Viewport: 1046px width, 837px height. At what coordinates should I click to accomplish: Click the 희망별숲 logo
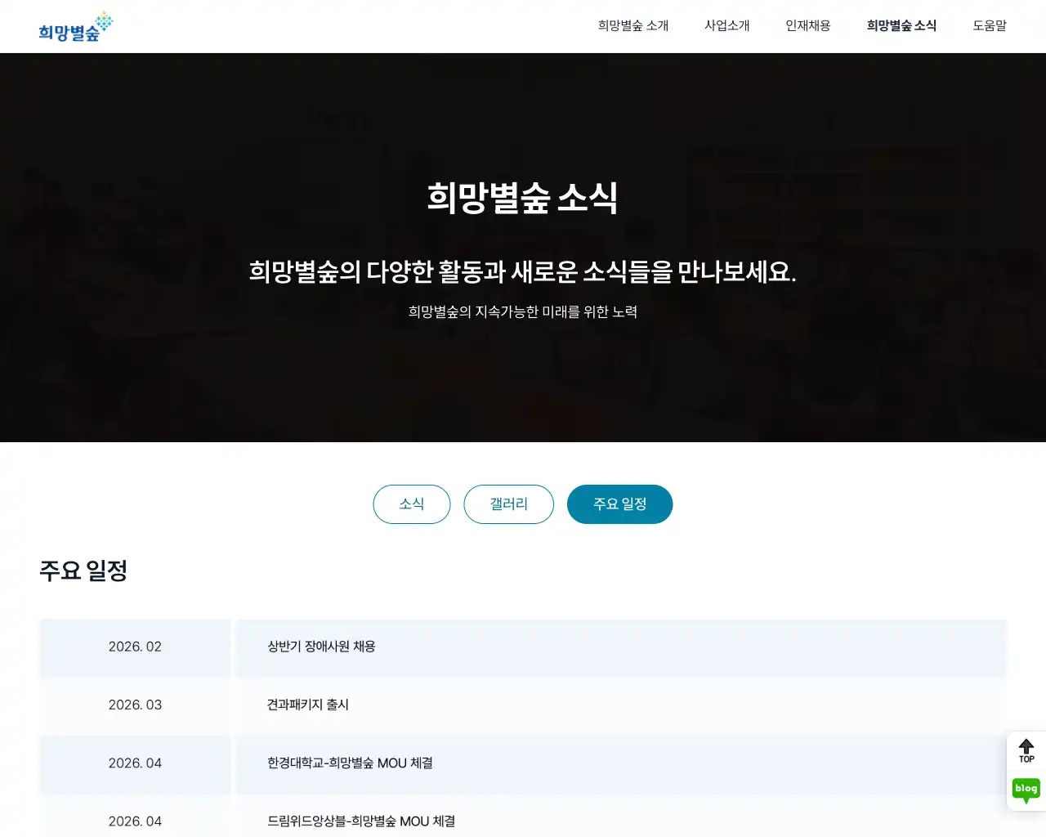tap(75, 27)
